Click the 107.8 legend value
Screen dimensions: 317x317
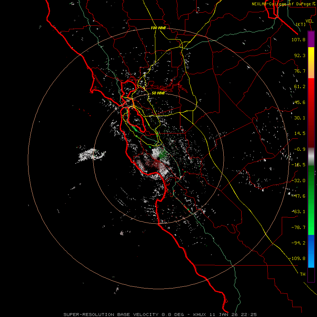[x=298, y=39]
